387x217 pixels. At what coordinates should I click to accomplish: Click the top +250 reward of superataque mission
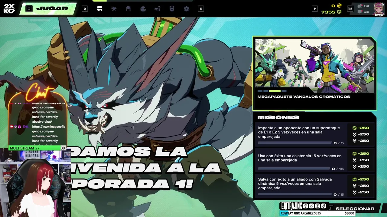point(361,128)
